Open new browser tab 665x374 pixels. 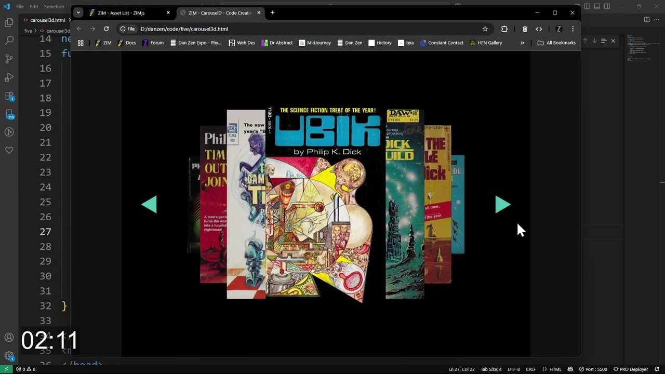[x=272, y=12]
